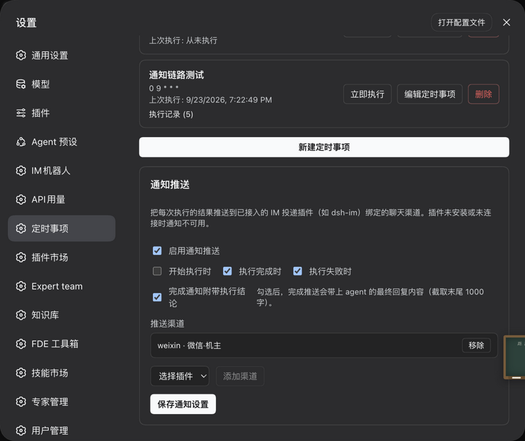This screenshot has height=441, width=525.
Task: Toggle the 启用通知推送 checkbox
Action: (x=157, y=251)
